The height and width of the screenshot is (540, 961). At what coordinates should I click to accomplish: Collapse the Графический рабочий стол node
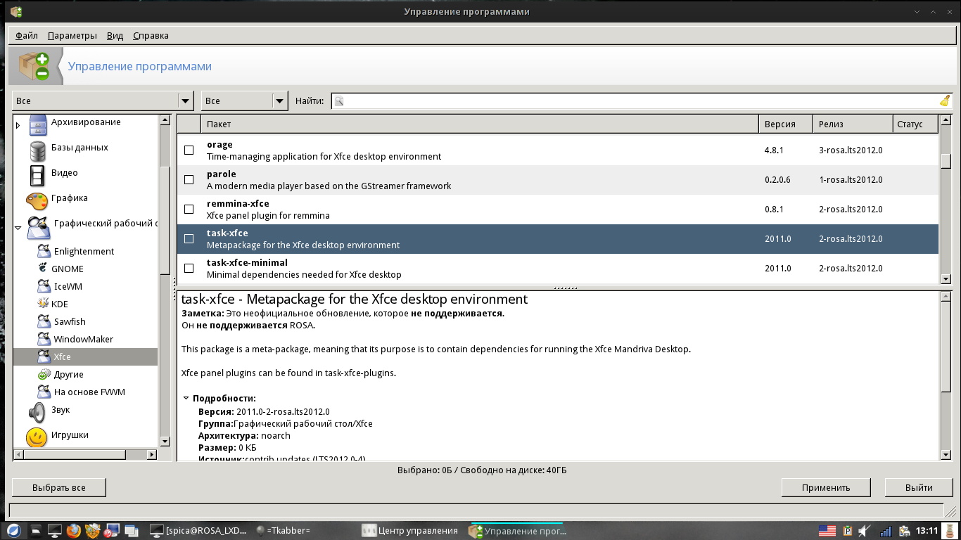[18, 228]
